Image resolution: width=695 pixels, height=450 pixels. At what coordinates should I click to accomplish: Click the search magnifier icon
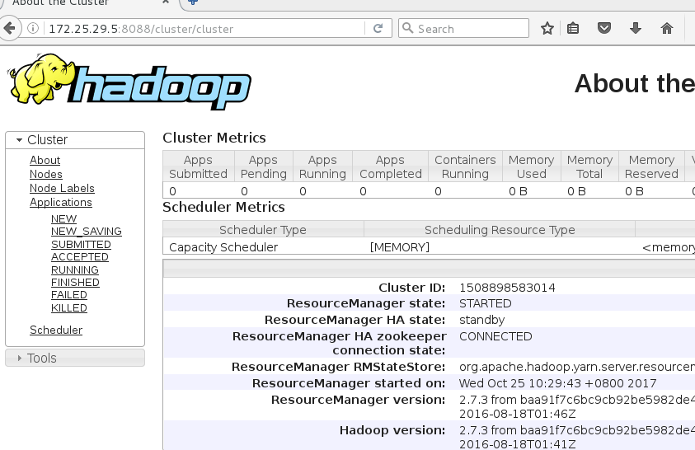408,28
